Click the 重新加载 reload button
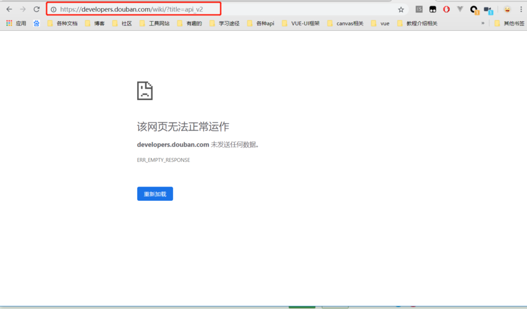Image resolution: width=527 pixels, height=309 pixels. pos(155,193)
